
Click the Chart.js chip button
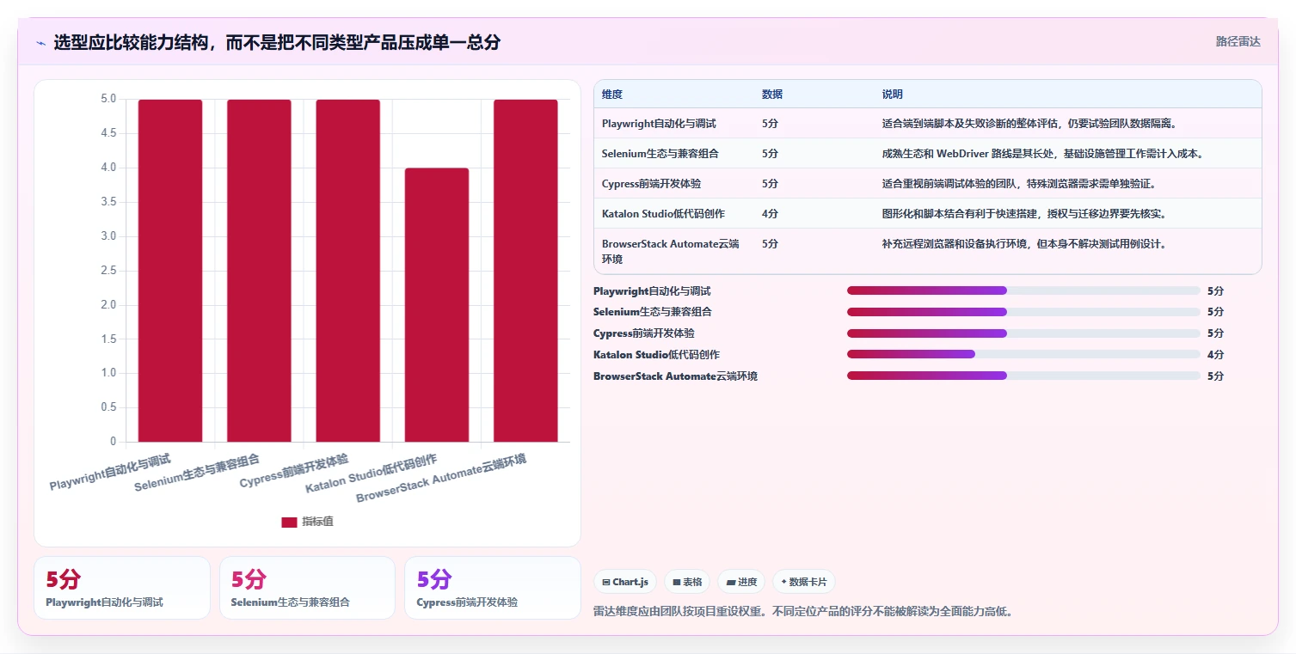(625, 582)
